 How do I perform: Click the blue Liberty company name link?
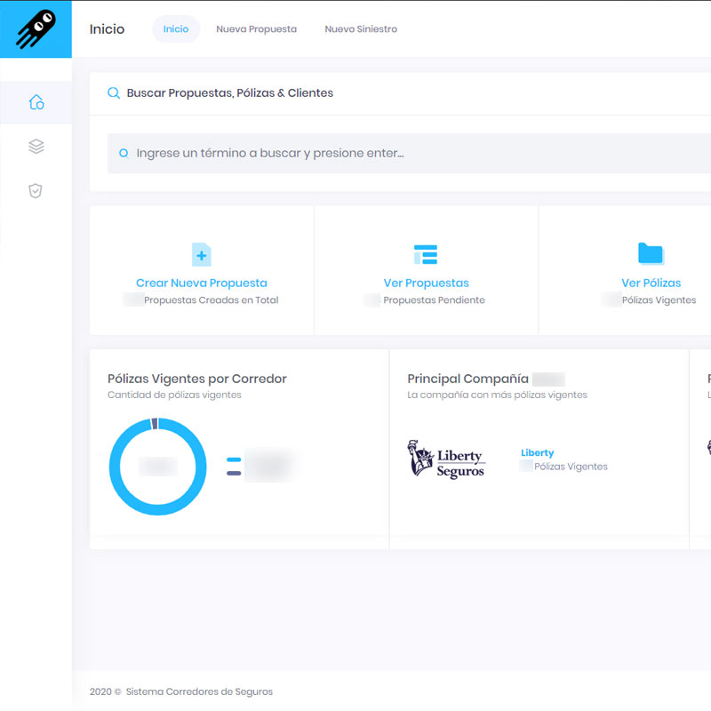point(537,453)
